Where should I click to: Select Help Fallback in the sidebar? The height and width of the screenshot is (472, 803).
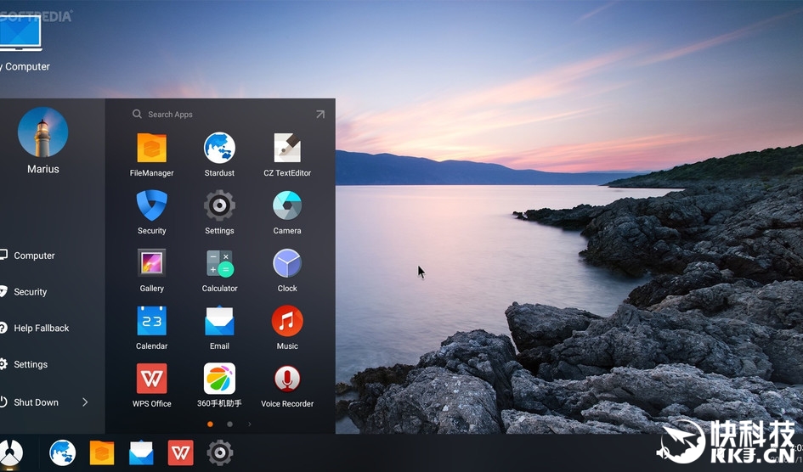[x=41, y=329]
